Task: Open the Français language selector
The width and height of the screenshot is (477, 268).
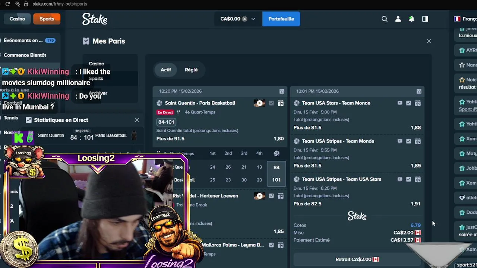Action: [465, 19]
